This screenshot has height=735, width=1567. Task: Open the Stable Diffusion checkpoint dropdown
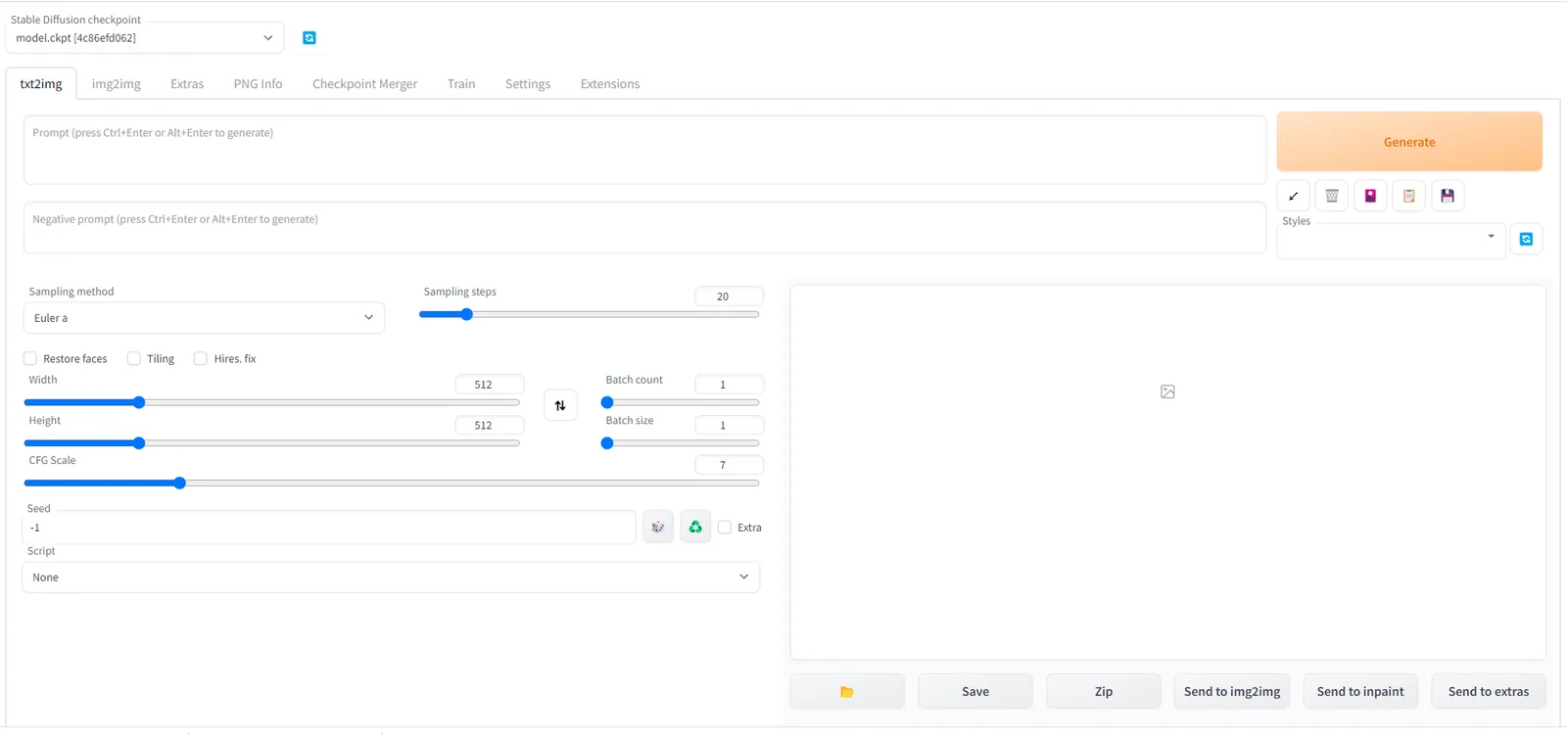click(145, 38)
